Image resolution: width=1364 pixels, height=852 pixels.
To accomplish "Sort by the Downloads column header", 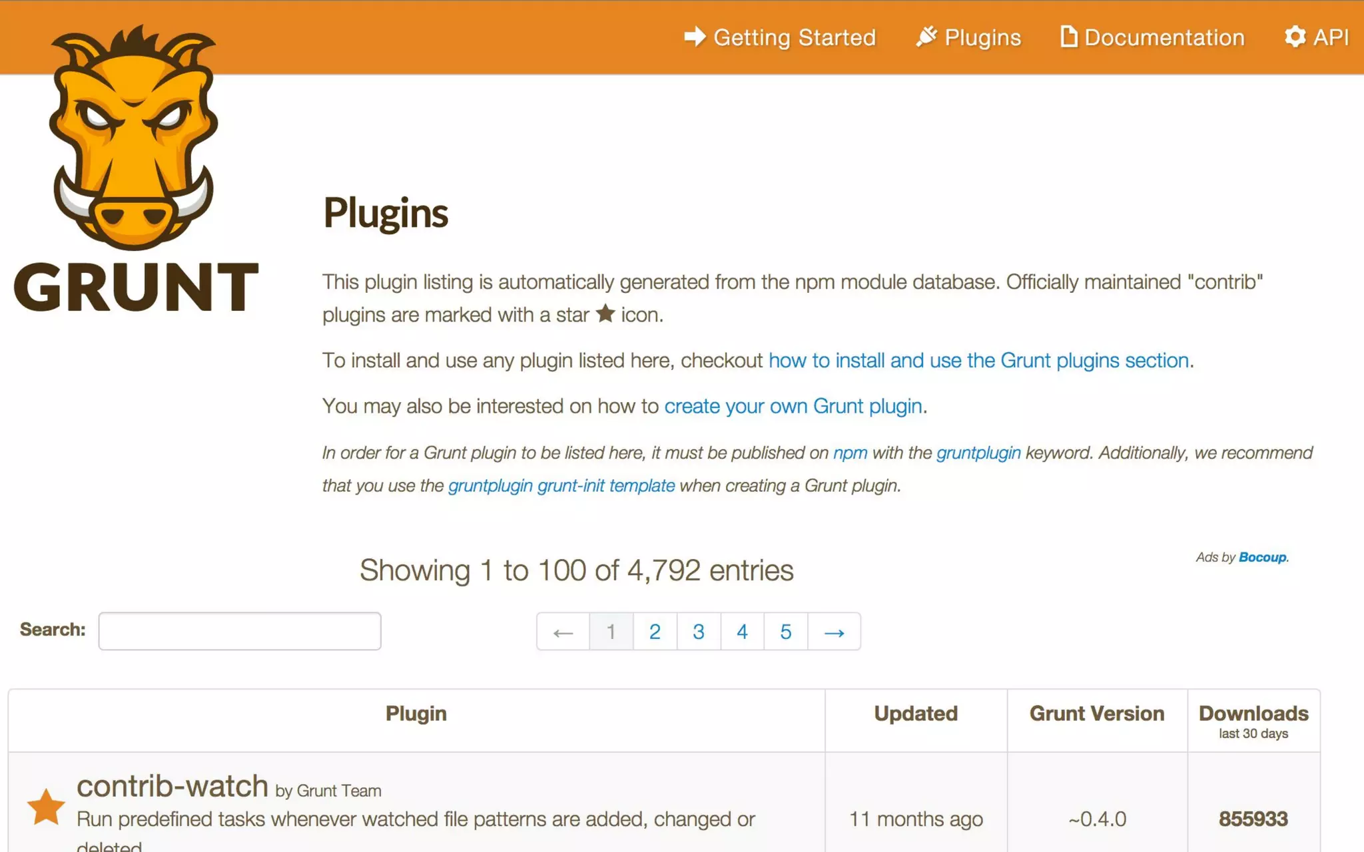I will click(x=1253, y=714).
